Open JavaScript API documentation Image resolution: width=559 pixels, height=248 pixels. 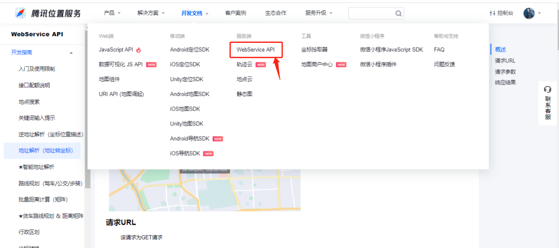116,50
